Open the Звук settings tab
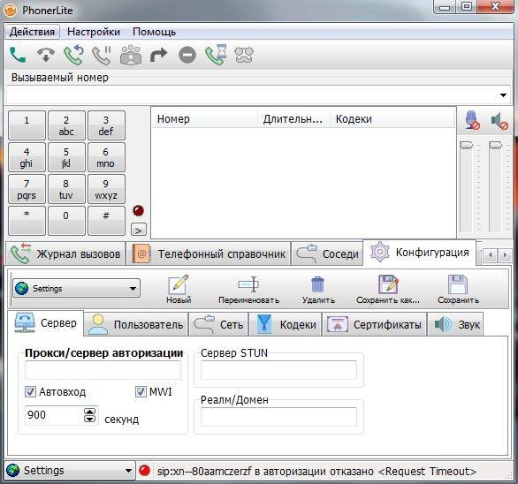This screenshot has height=484, width=518. click(x=455, y=324)
